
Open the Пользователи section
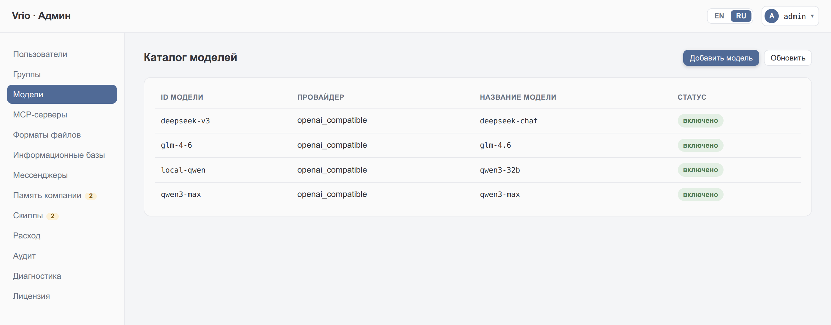click(62, 54)
